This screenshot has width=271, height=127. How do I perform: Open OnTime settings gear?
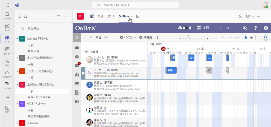coord(266,28)
